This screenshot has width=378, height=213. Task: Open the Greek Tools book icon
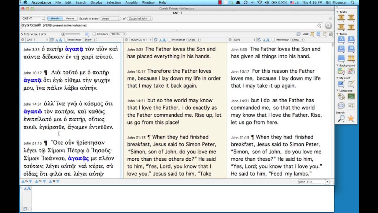click(351, 39)
